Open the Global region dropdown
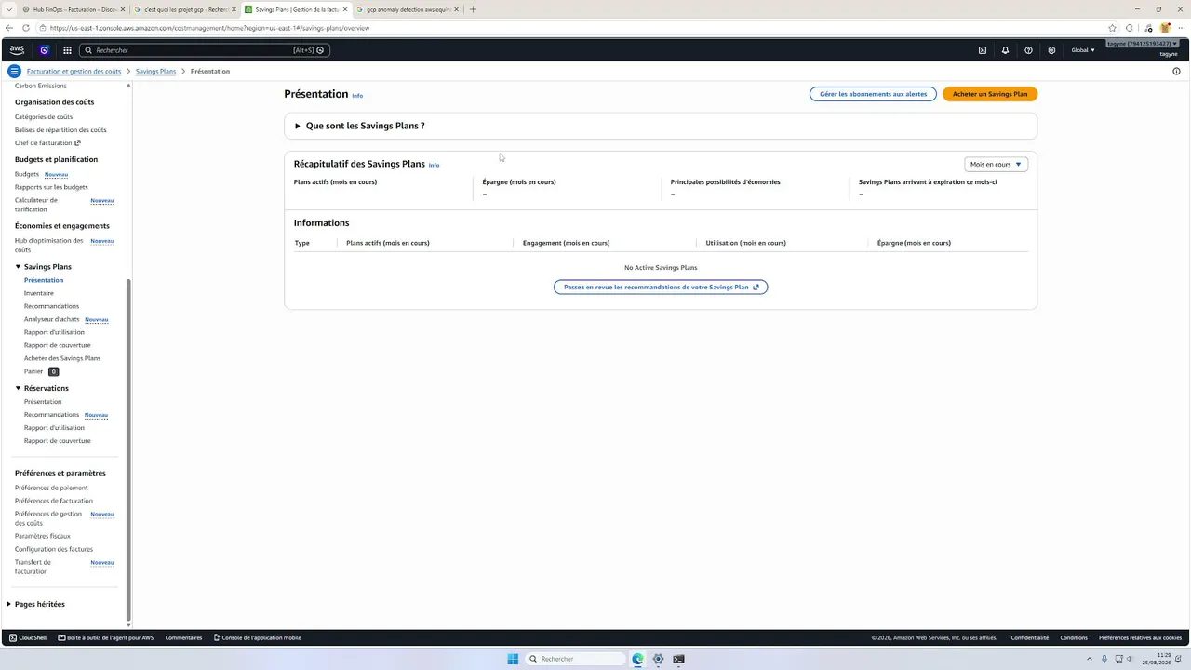This screenshot has width=1191, height=670. click(1083, 50)
